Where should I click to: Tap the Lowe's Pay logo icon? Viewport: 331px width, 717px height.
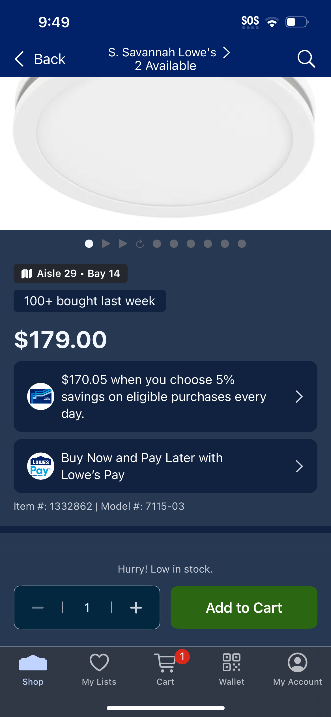[41, 466]
